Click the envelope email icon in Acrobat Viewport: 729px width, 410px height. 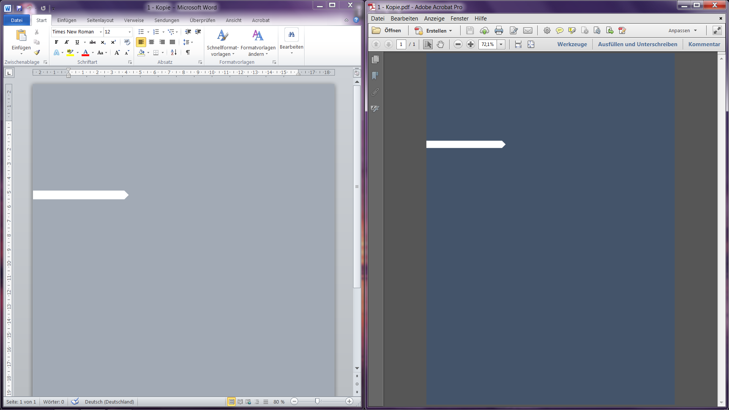coord(528,31)
